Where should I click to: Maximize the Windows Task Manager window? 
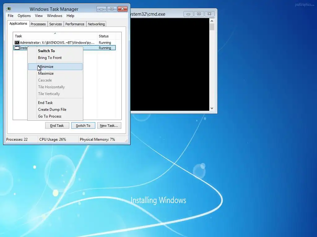(x=112, y=9)
